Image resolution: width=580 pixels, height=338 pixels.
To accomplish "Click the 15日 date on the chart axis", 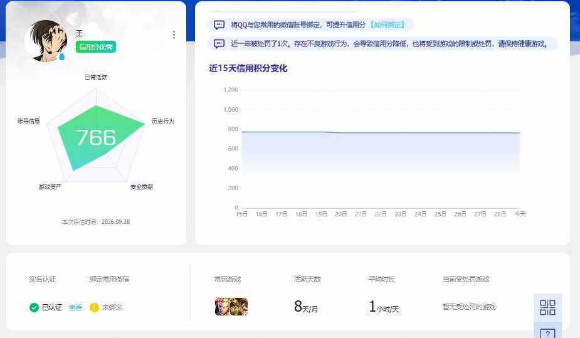I will (x=241, y=214).
